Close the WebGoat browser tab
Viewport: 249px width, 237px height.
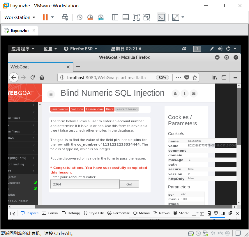(68, 67)
